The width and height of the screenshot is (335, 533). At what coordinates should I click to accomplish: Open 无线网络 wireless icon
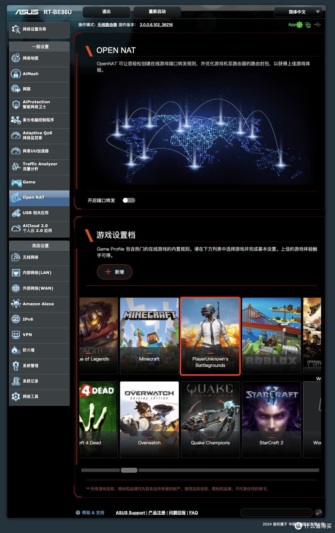point(16,257)
